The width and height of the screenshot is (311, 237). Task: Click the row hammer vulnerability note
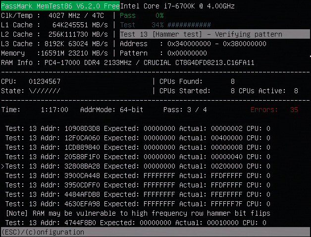[x=138, y=213]
